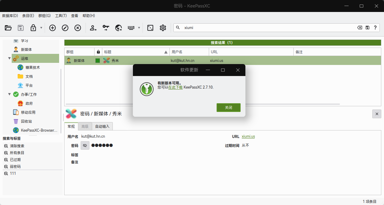Perform auto-type with the keyboard icon
Screen dimensions: 384x205
131,28
